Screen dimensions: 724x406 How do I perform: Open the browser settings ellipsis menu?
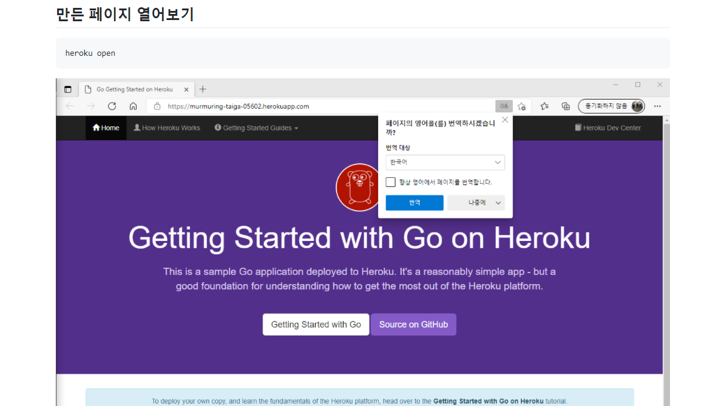click(x=657, y=106)
